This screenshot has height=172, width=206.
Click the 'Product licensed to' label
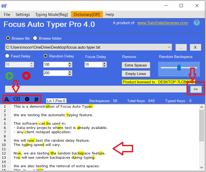158,82
